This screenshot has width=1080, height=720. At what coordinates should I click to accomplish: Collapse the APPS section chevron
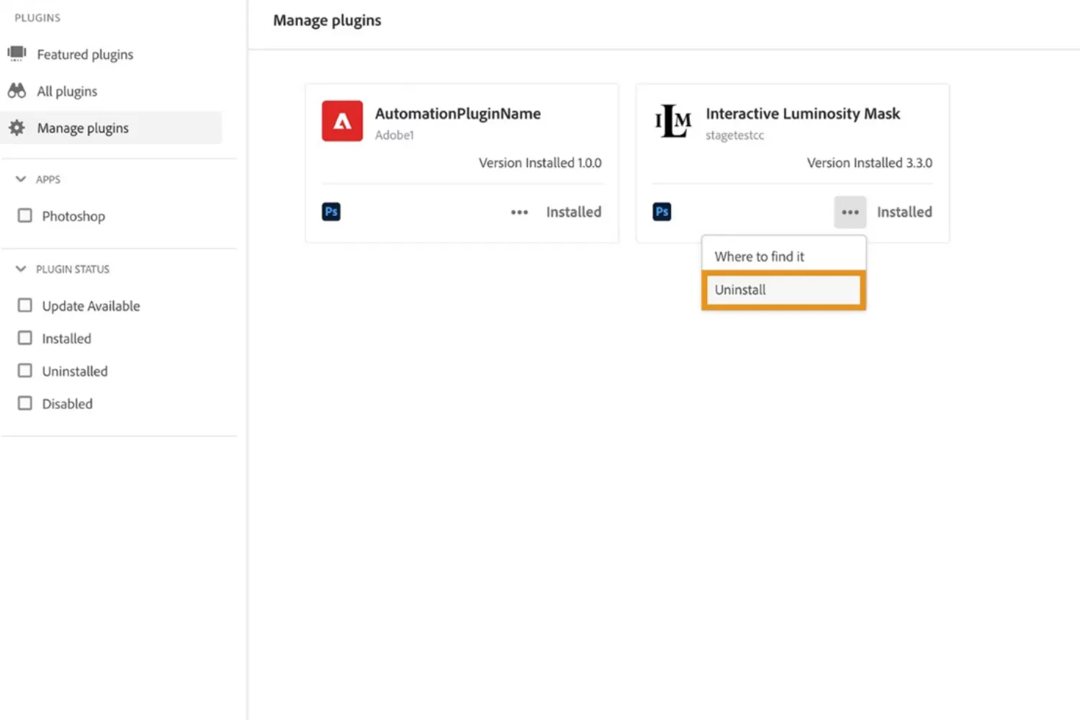21,179
